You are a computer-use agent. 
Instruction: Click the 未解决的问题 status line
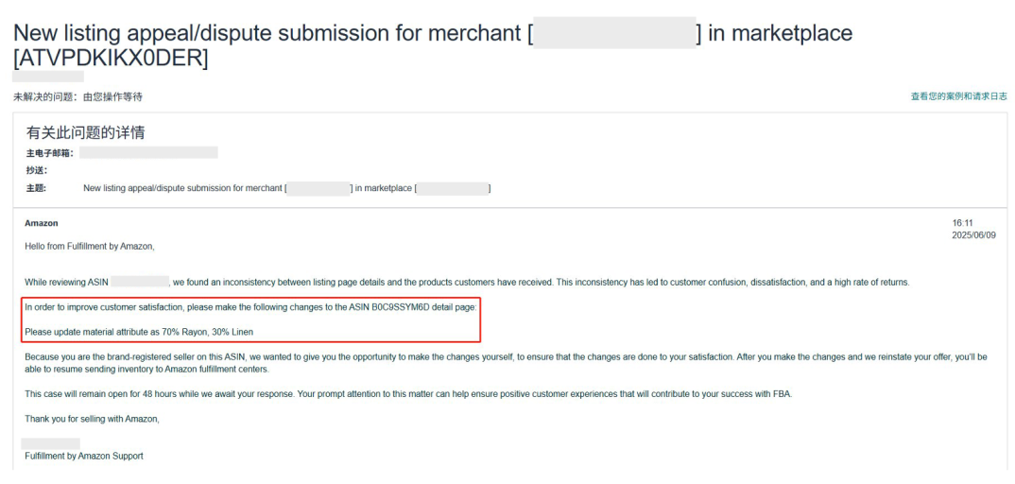pyautogui.click(x=77, y=96)
